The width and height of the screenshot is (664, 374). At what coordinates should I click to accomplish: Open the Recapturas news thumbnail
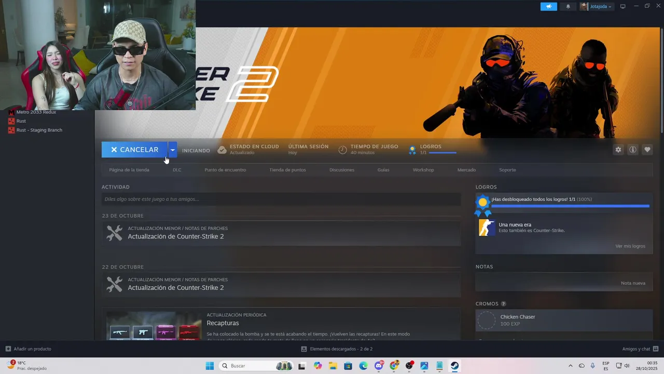pyautogui.click(x=154, y=326)
